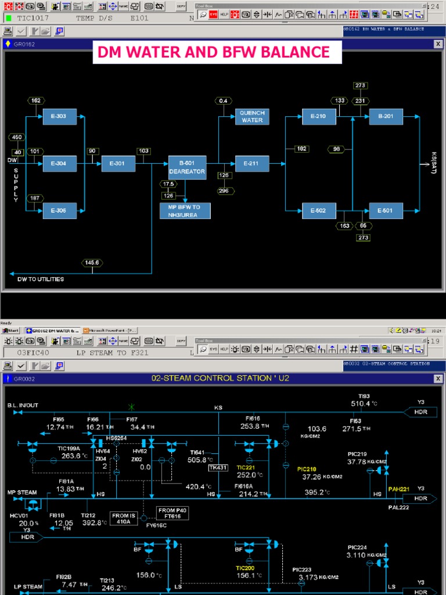Image resolution: width=446 pixels, height=595 pixels.
Task: Switch to GR0162 DM WATER taskbar item
Action: pyautogui.click(x=53, y=331)
